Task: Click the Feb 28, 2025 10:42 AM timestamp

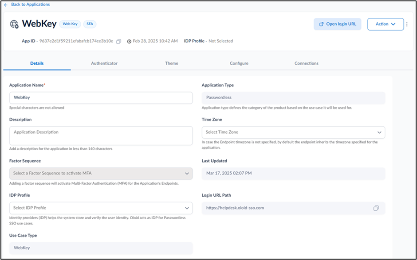Action: click(155, 41)
